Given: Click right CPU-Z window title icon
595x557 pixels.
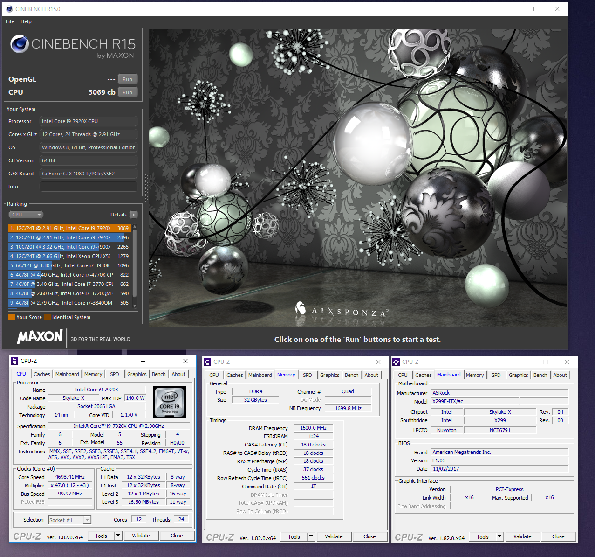Looking at the screenshot, I should [x=396, y=362].
